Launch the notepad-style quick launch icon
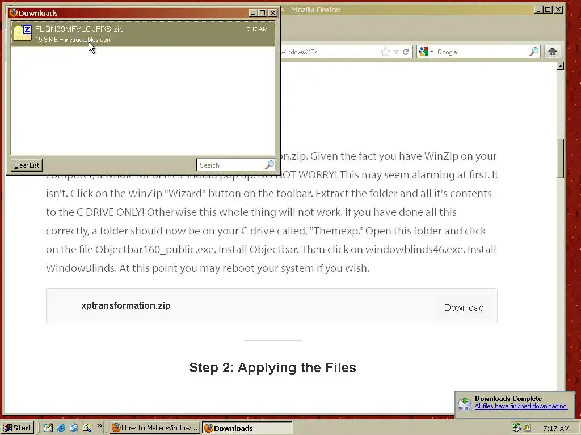The height and width of the screenshot is (435, 581). tap(48, 428)
